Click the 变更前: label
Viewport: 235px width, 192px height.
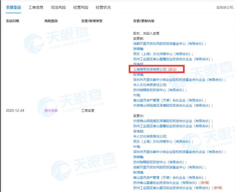coord(138,39)
